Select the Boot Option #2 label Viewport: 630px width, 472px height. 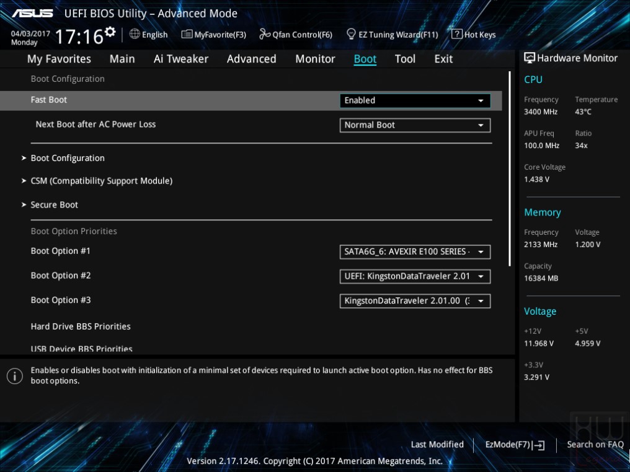pos(61,276)
